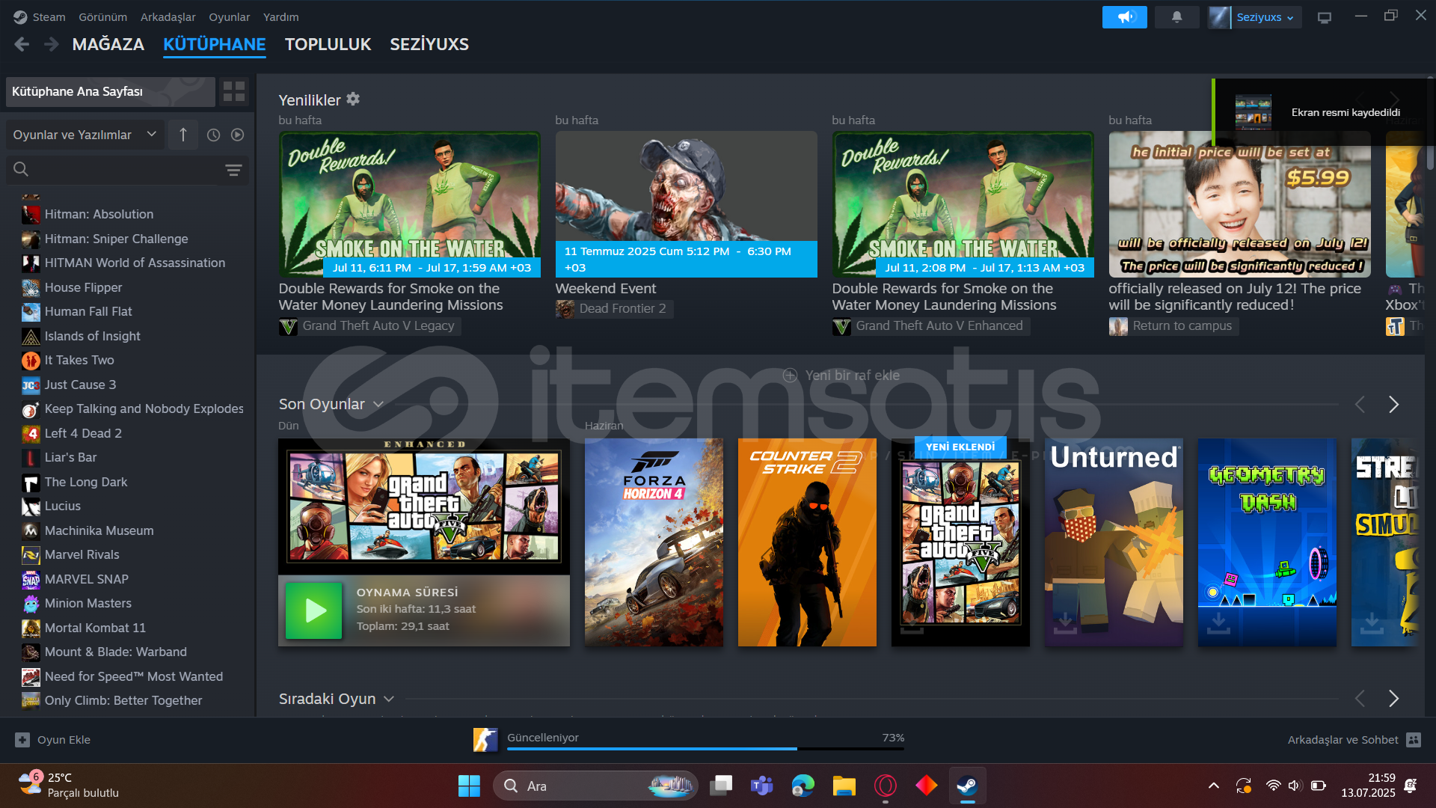Open Wi-Fi network tray icon

click(1273, 786)
